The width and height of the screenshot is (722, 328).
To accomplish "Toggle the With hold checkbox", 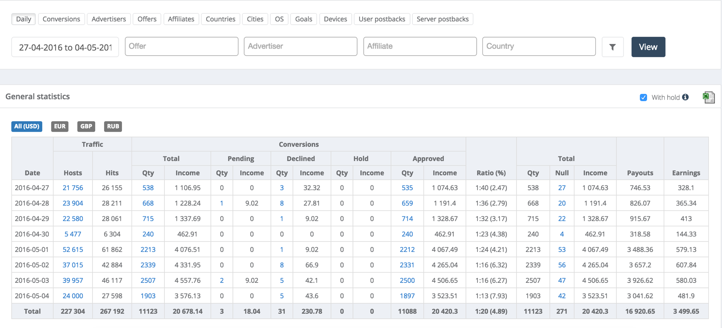I will 643,97.
